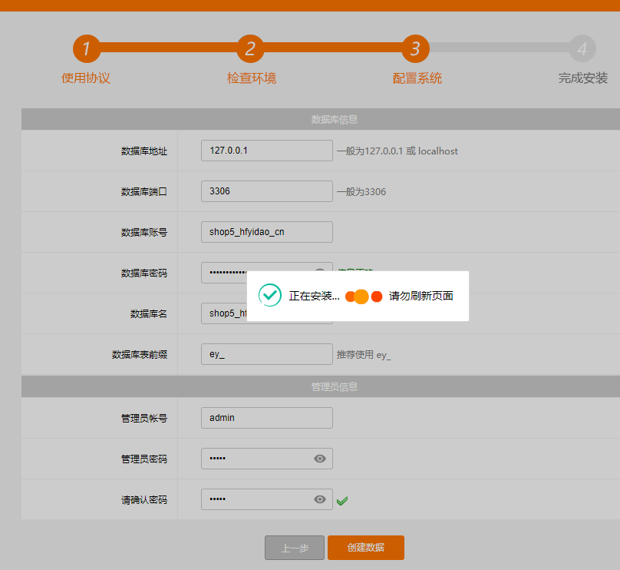Click the 管理员密码 label

(x=144, y=459)
